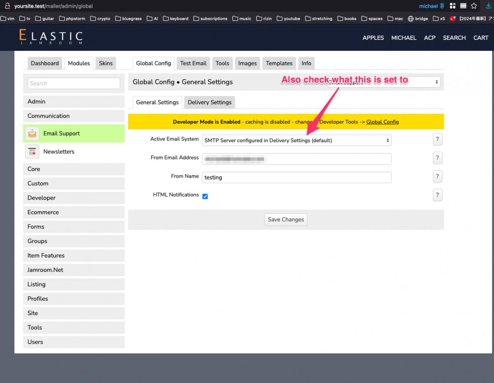This screenshot has height=383, width=494.
Task: Open the Test Email tab
Action: (x=193, y=63)
